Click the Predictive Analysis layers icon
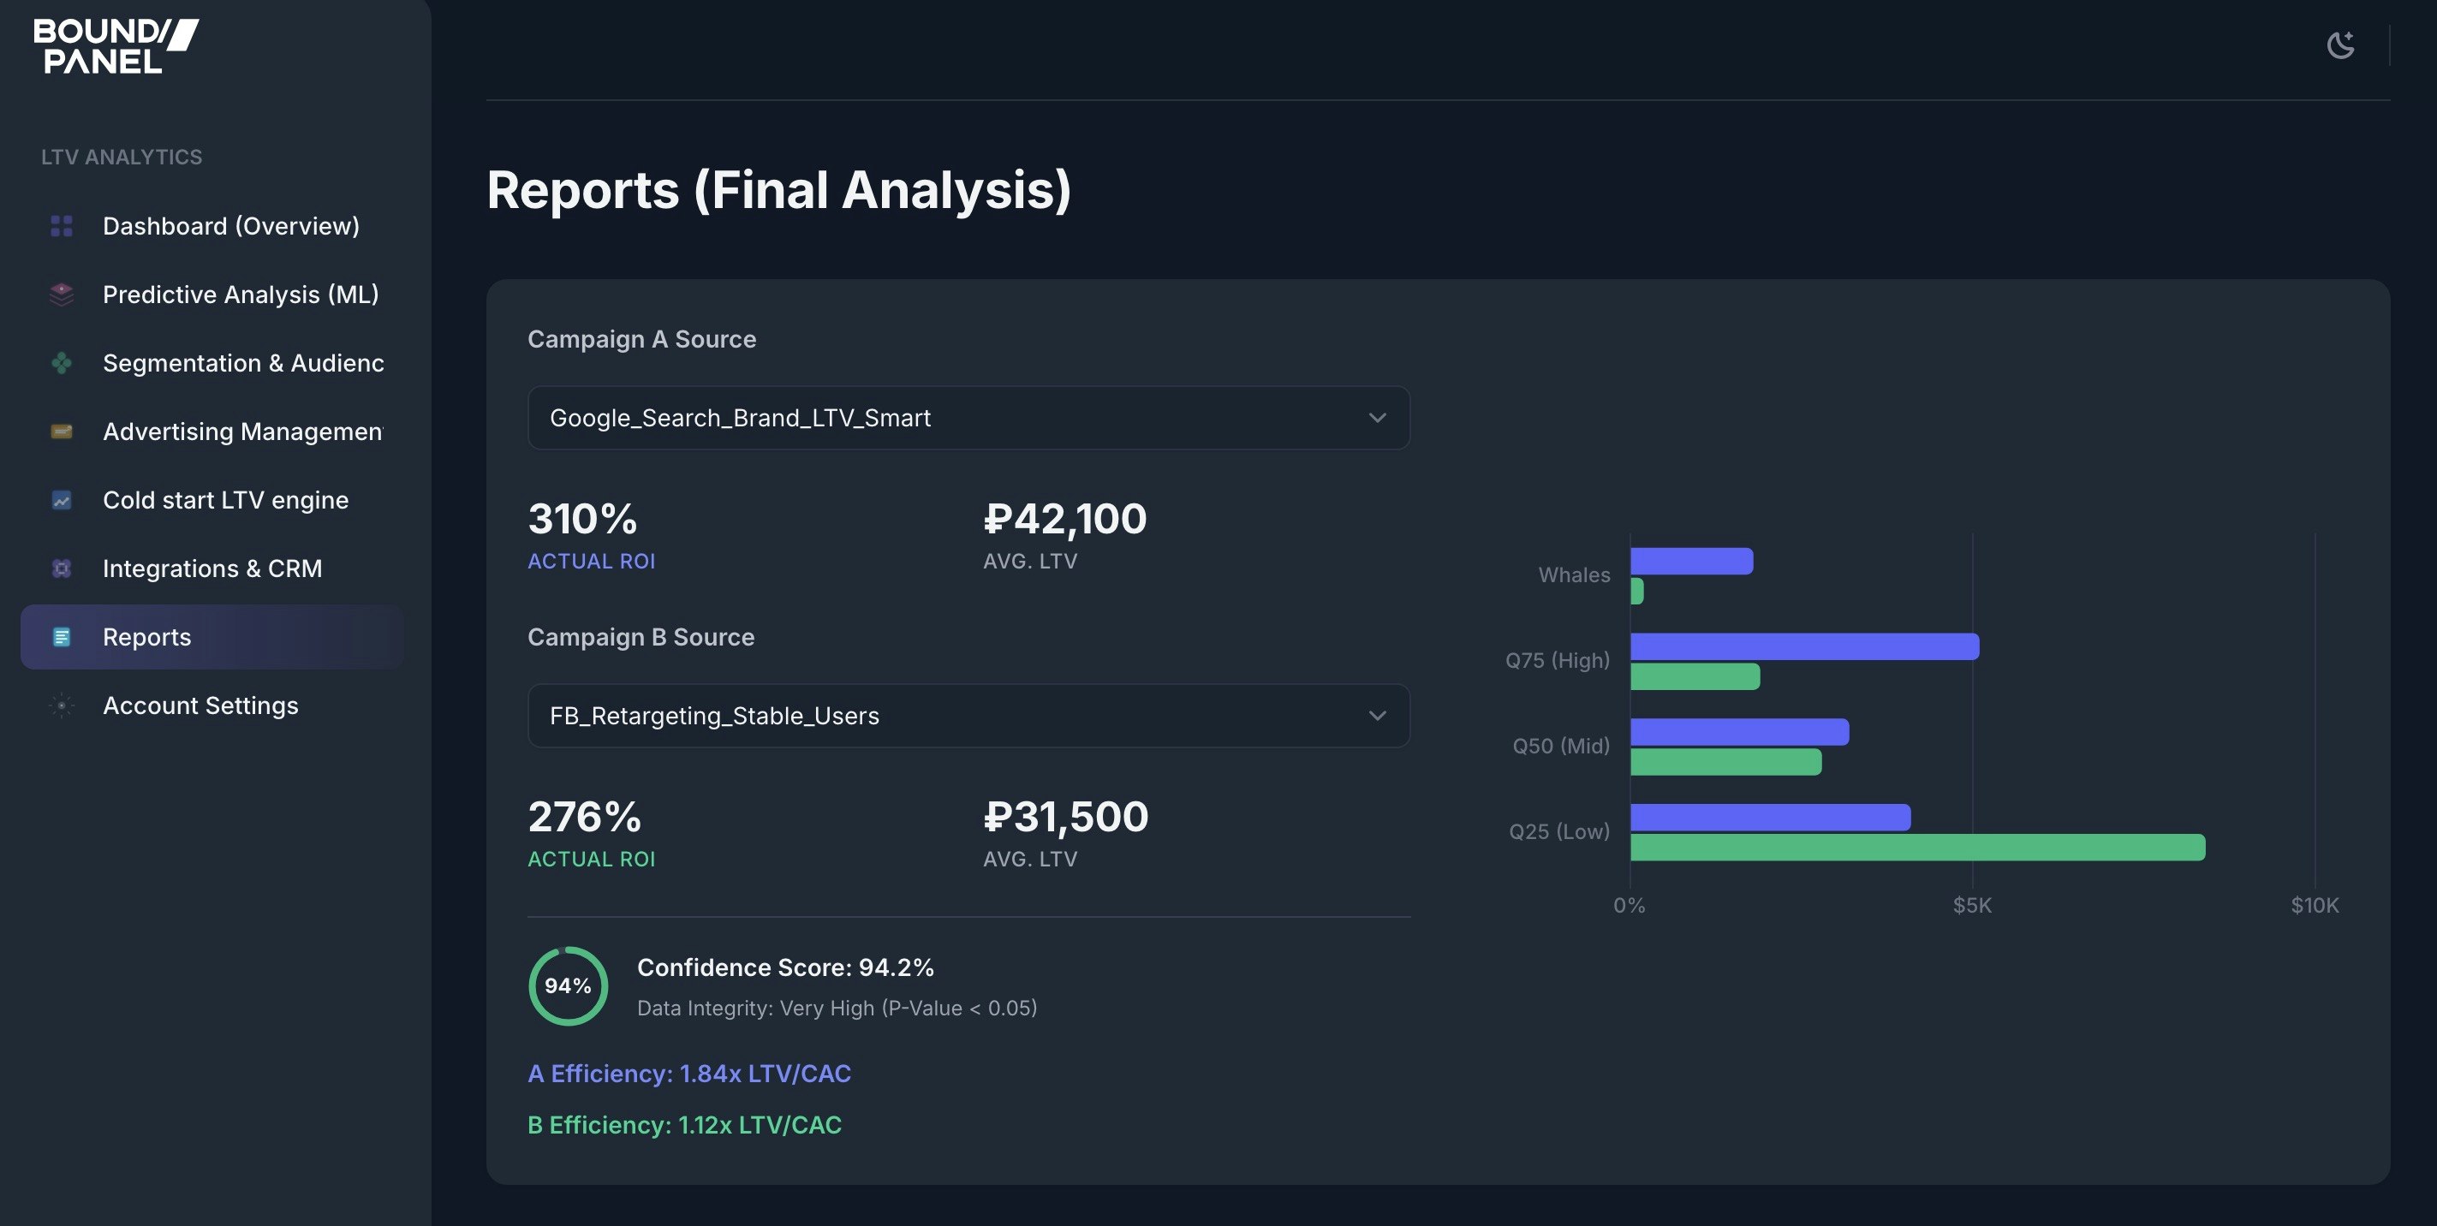2437x1226 pixels. pyautogui.click(x=62, y=295)
